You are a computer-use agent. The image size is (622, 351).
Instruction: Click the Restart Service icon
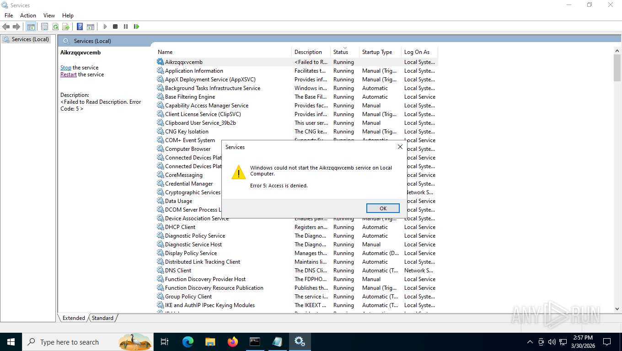point(136,27)
